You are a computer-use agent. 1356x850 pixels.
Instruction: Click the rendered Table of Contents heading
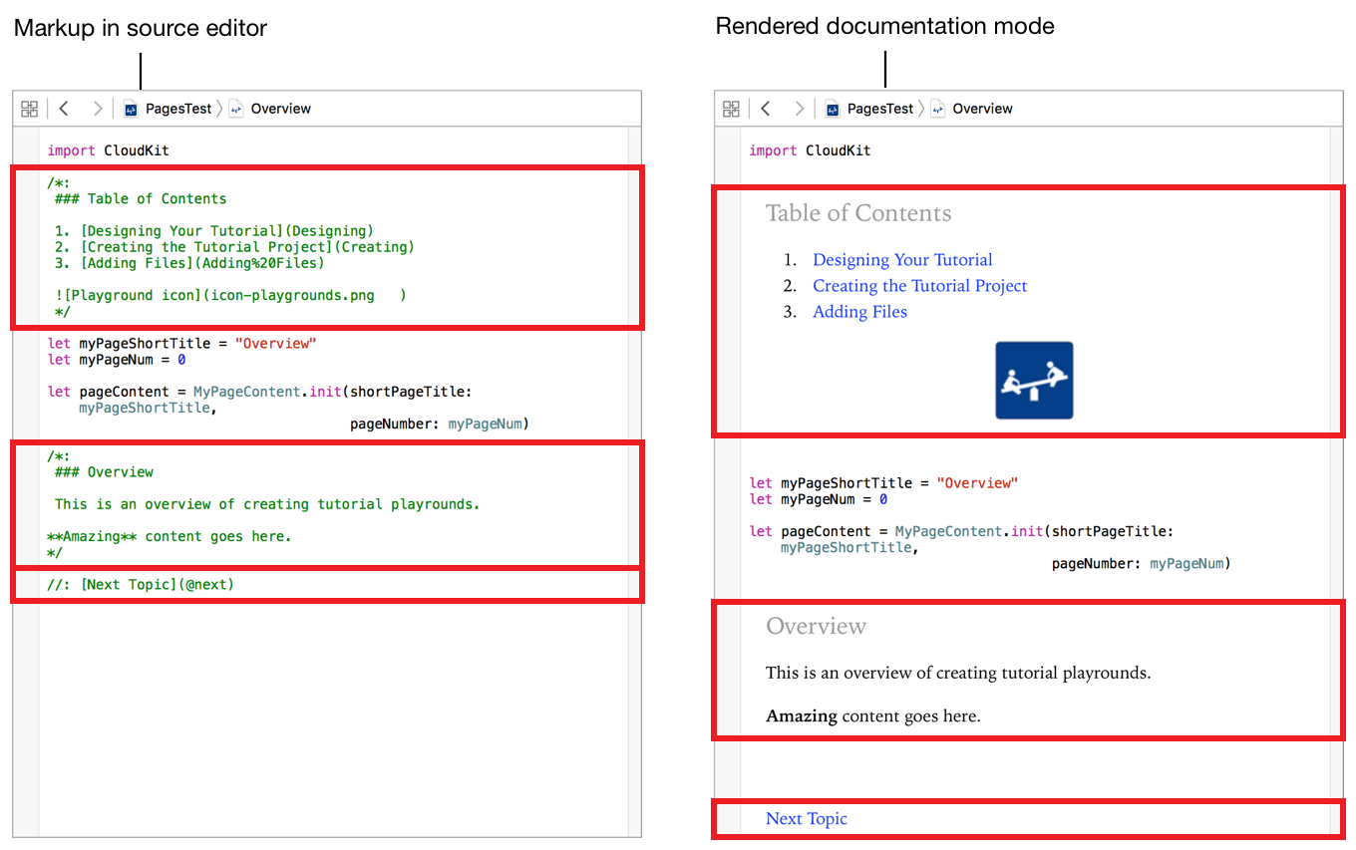click(858, 213)
